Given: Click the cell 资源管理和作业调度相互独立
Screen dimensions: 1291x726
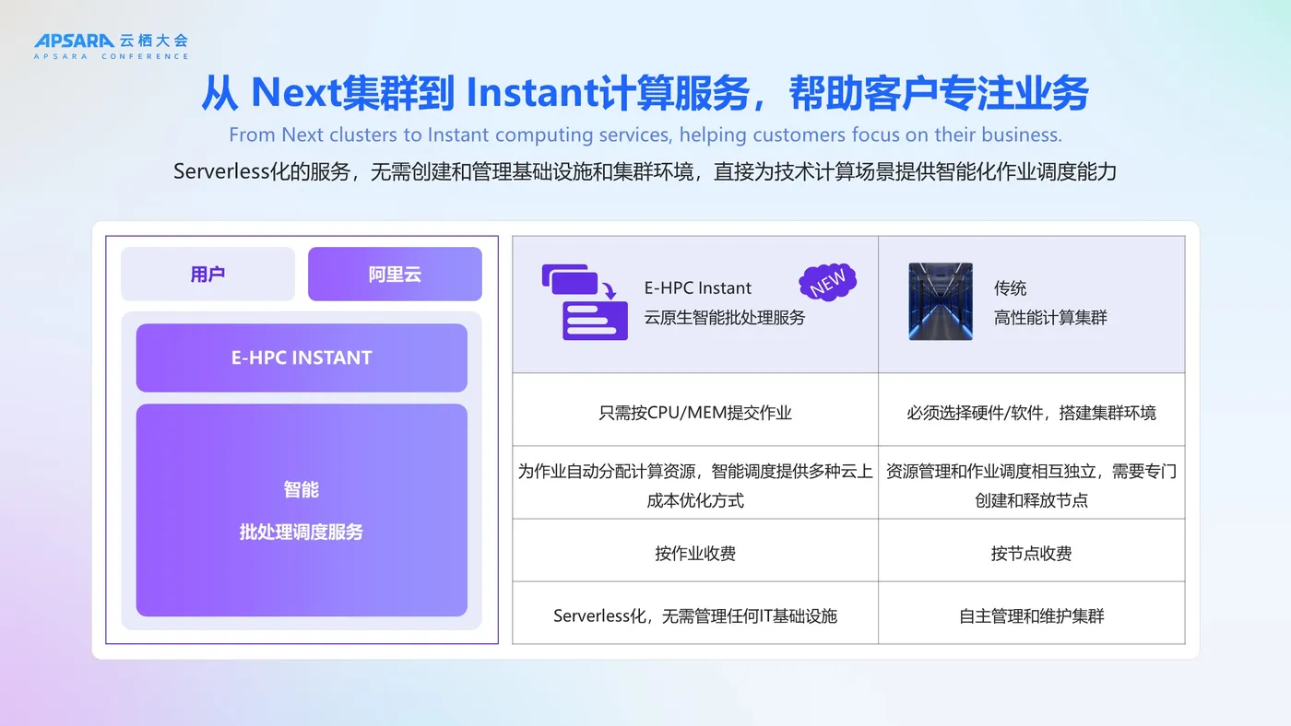Looking at the screenshot, I should pos(1032,483).
